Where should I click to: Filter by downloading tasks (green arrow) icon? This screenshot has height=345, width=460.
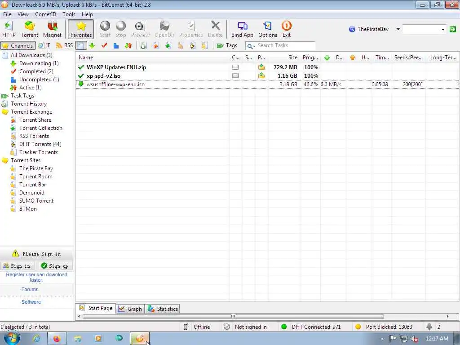click(92, 45)
